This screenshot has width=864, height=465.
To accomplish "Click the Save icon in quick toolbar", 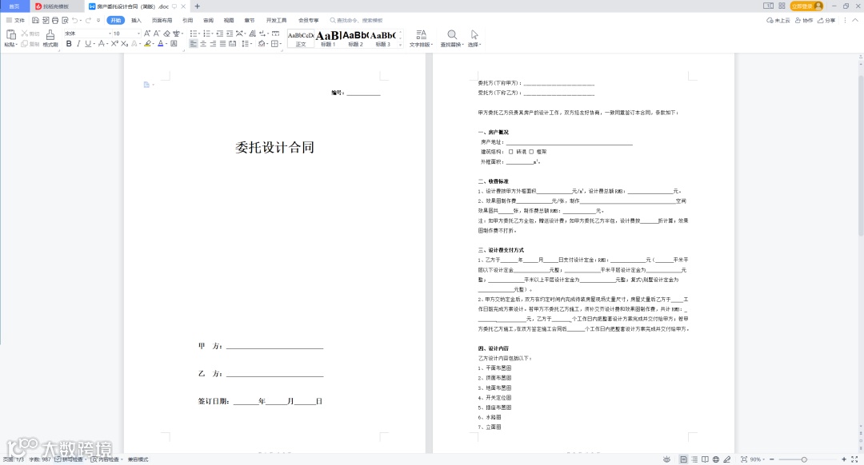I will coord(35,20).
